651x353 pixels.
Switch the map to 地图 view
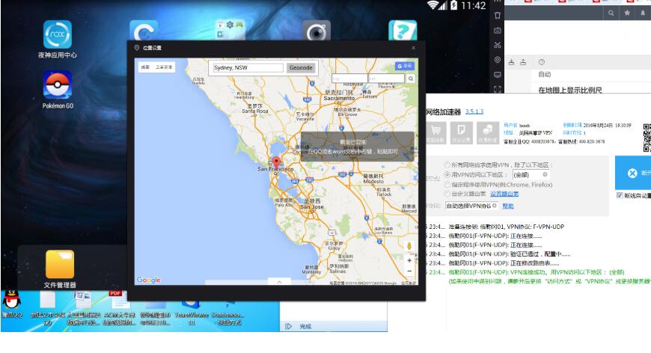[145, 67]
